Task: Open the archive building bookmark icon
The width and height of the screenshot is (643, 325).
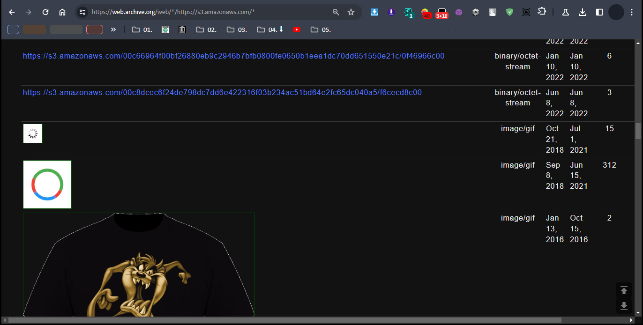Action: pos(182,30)
